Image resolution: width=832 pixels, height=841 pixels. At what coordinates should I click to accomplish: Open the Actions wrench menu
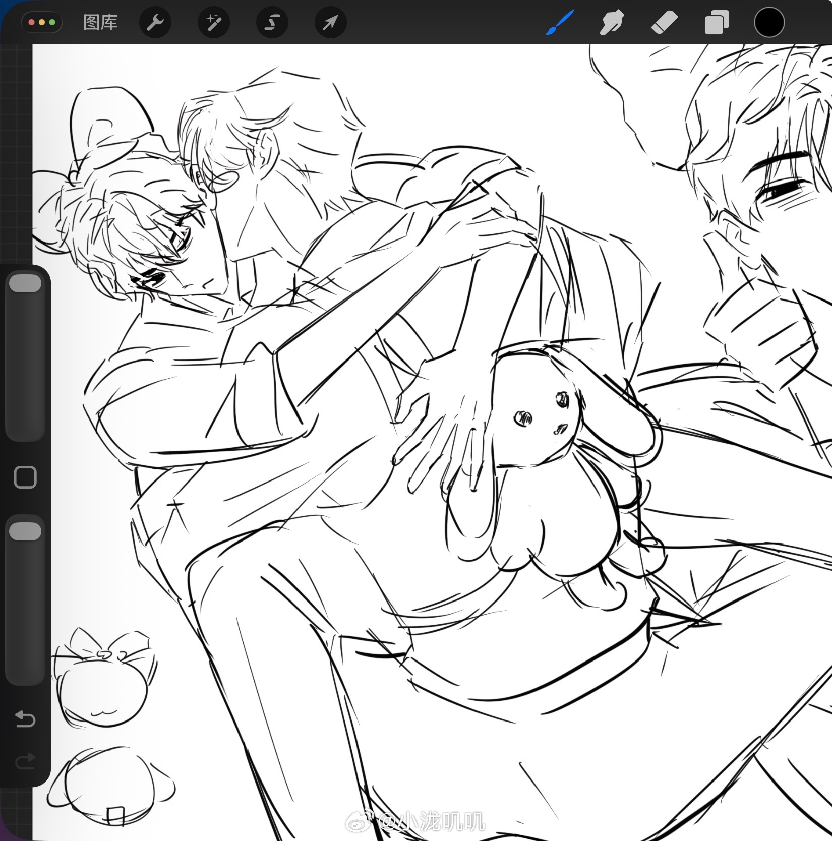pos(155,23)
